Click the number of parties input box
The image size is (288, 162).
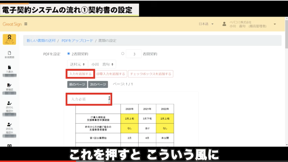135,54
